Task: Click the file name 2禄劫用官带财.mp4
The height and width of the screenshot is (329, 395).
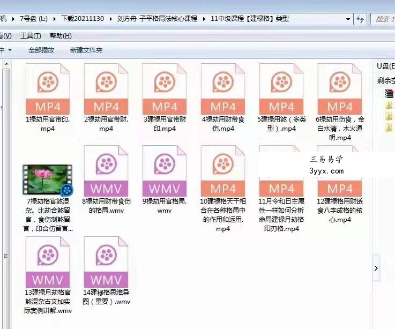Action: pyautogui.click(x=106, y=124)
